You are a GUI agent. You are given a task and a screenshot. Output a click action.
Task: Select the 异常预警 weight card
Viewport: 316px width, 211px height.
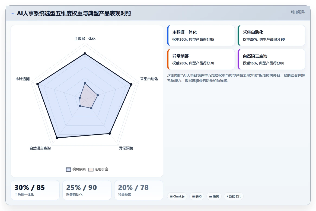coord(201,59)
